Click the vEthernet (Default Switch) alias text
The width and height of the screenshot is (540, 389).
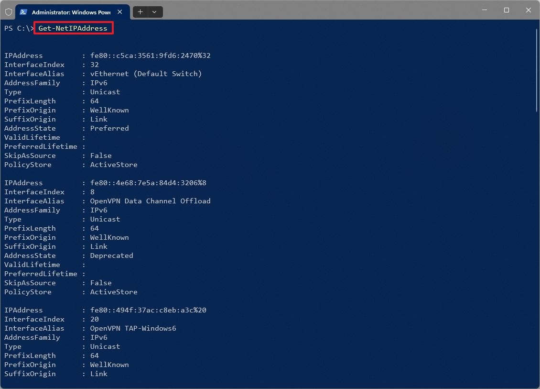pyautogui.click(x=146, y=74)
